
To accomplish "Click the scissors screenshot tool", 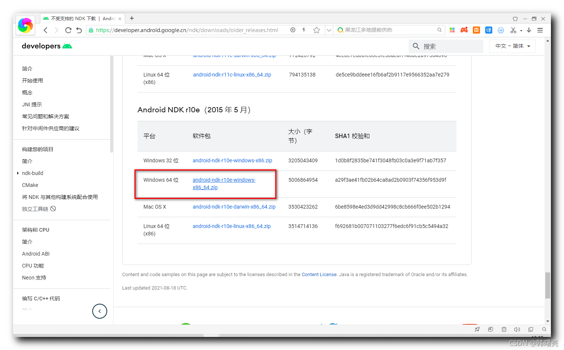I will click(x=513, y=30).
